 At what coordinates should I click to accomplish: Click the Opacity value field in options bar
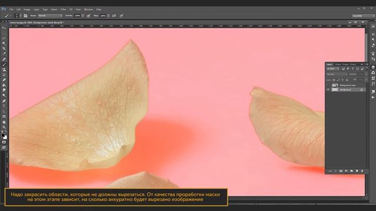coord(78,16)
